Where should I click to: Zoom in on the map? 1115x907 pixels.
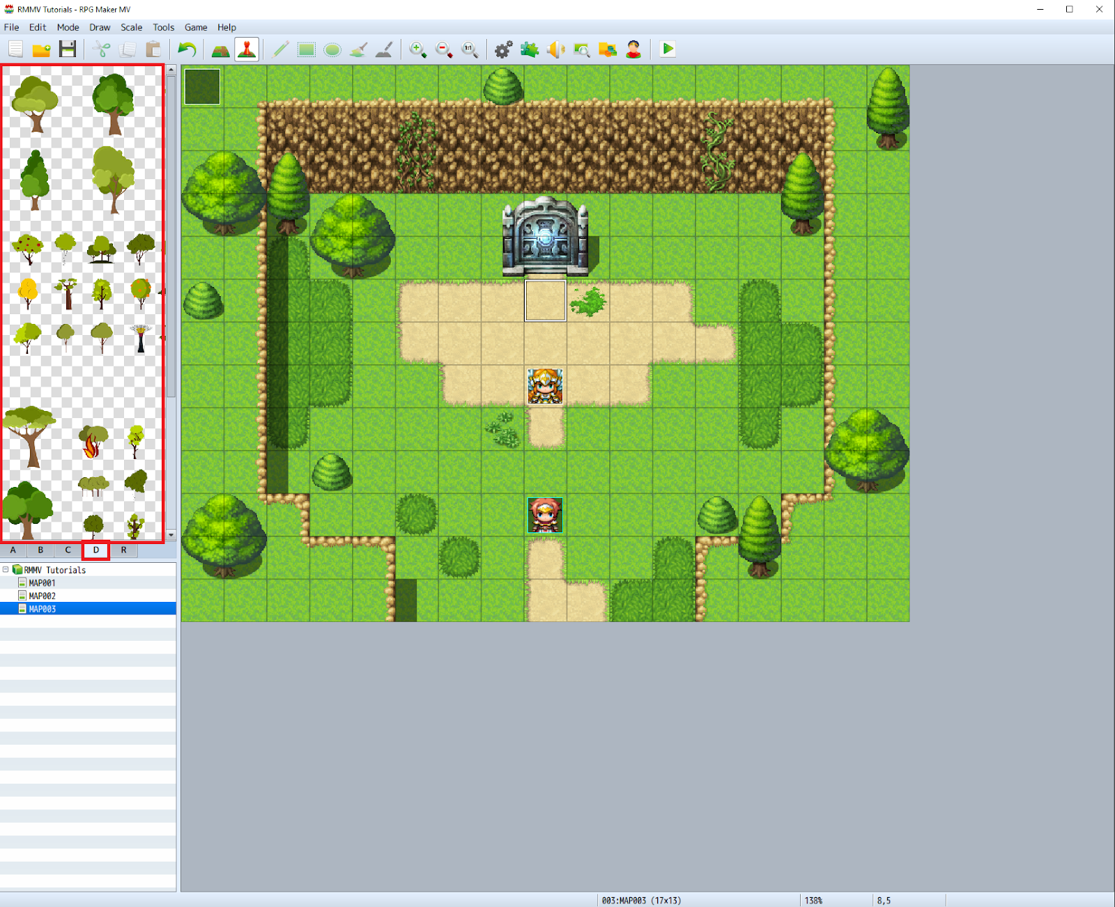[418, 49]
